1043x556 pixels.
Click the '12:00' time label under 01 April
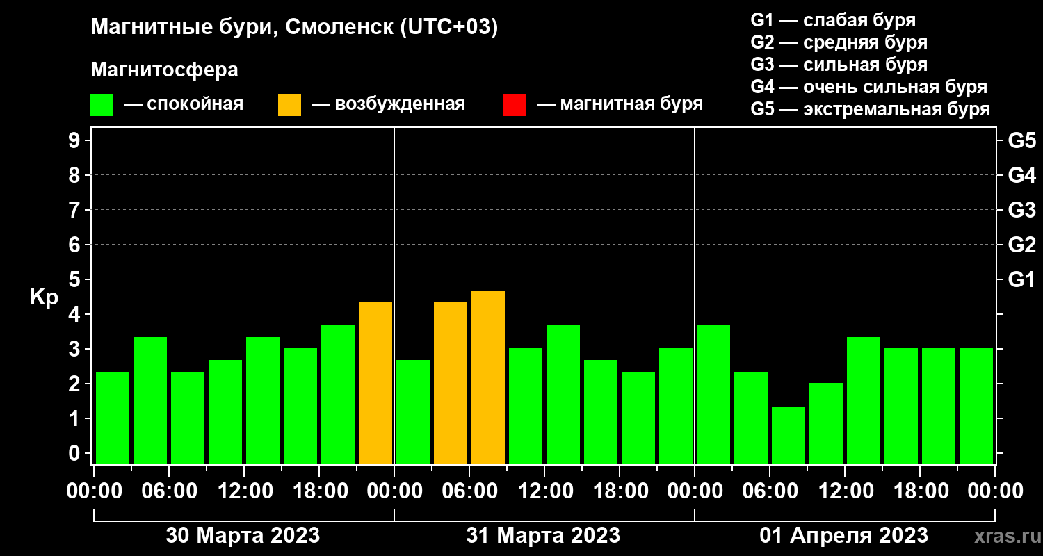click(x=845, y=491)
